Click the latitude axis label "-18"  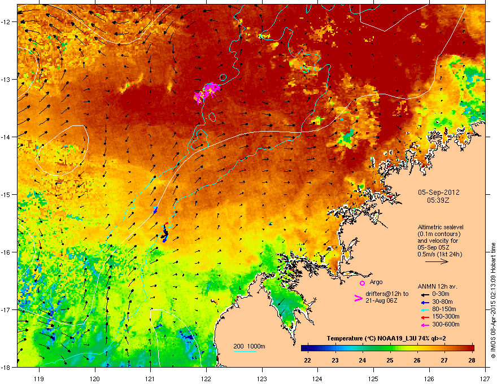[6, 367]
